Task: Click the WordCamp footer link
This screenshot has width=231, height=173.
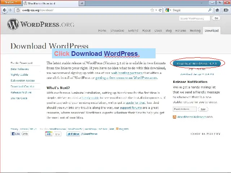Action: (91, 129)
